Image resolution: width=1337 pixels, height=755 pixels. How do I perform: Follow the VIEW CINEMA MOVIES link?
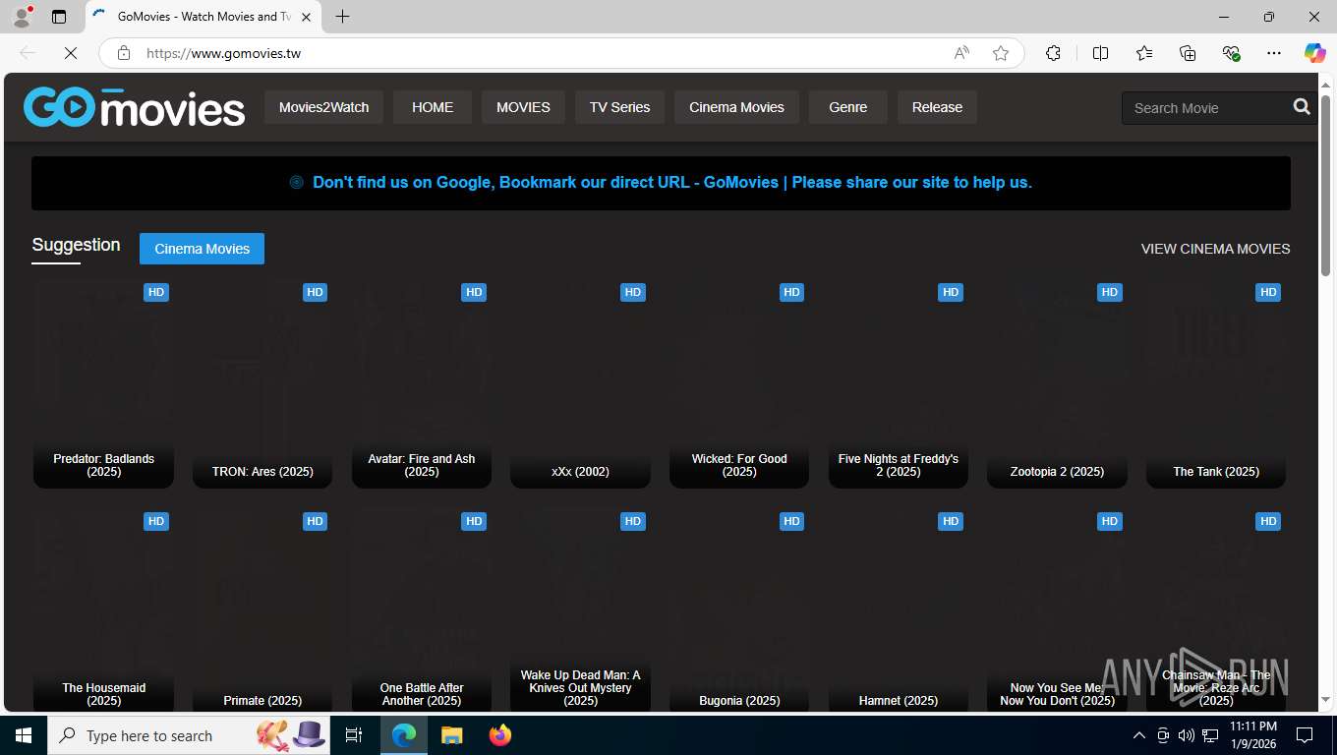coord(1215,249)
